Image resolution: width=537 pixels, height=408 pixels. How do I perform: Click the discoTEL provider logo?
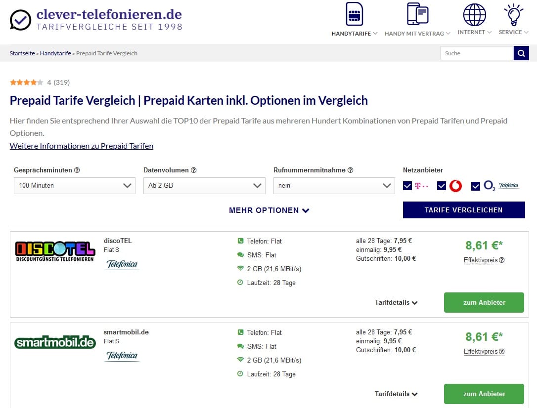(55, 251)
